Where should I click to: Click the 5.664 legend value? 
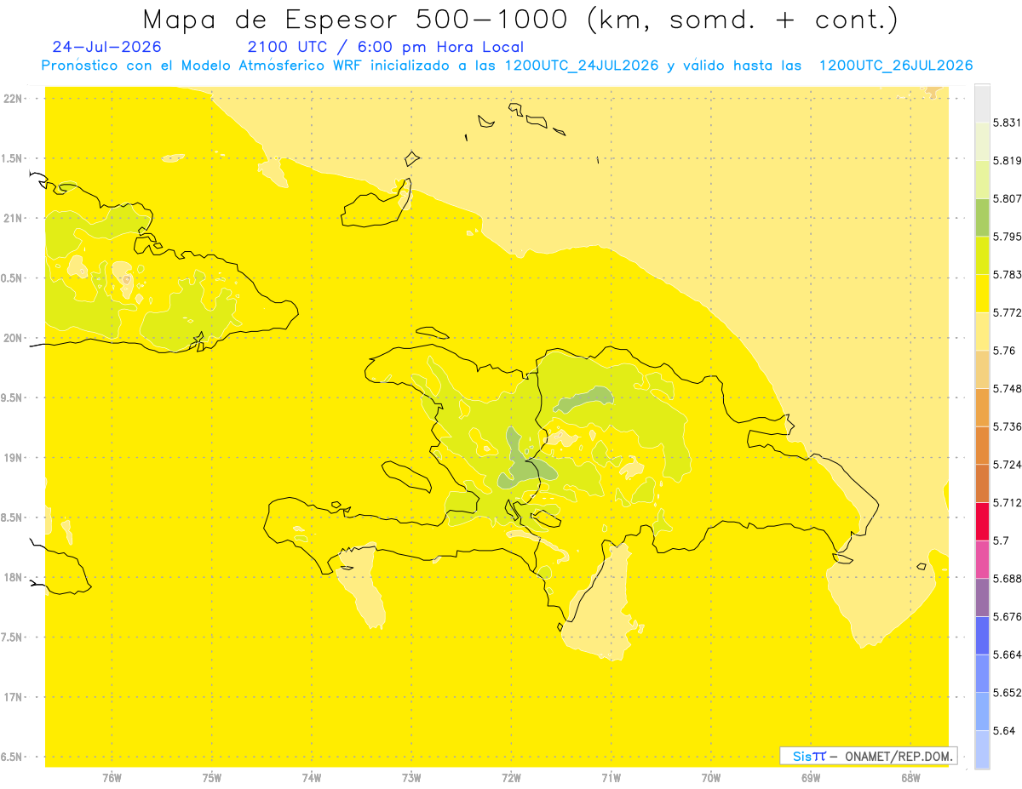point(1007,655)
